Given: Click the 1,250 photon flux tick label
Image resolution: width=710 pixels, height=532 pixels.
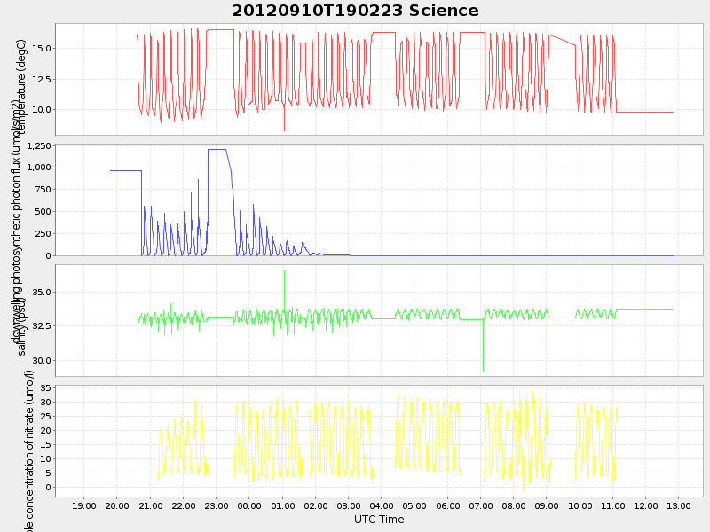Looking at the screenshot, I should point(39,145).
